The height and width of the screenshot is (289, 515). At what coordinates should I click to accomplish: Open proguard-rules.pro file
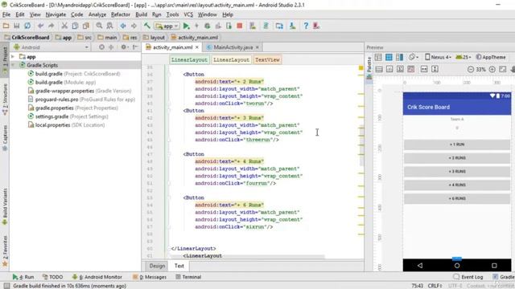(85, 100)
